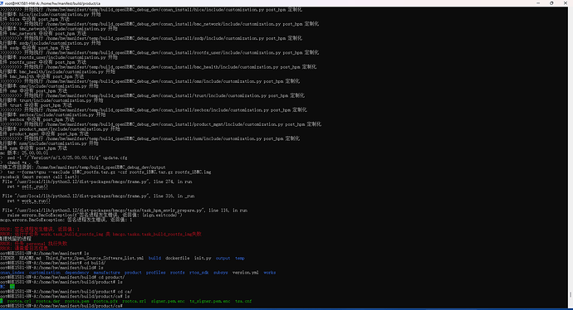Click the 'ret = self._run()' line
573x310 pixels.
coord(27,186)
